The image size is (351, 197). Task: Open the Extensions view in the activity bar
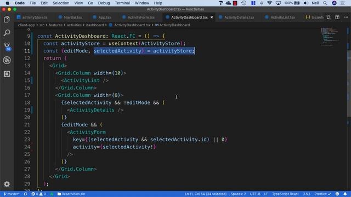tap(7, 74)
